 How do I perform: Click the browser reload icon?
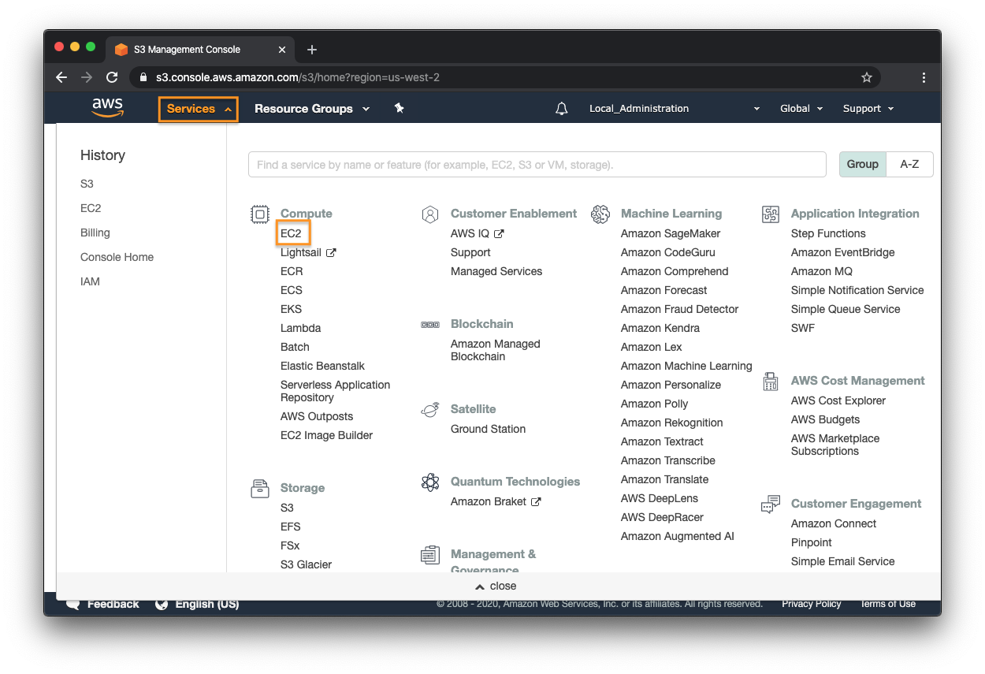click(x=112, y=77)
